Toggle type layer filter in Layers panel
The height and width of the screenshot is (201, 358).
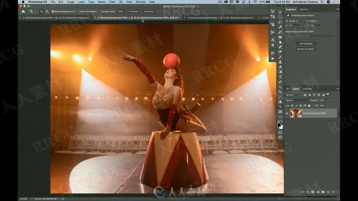314,95
